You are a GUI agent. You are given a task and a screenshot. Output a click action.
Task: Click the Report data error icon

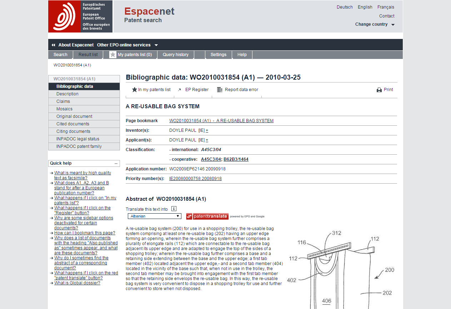pos(220,90)
